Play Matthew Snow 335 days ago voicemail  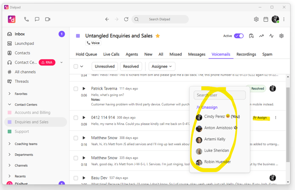tap(84, 158)
